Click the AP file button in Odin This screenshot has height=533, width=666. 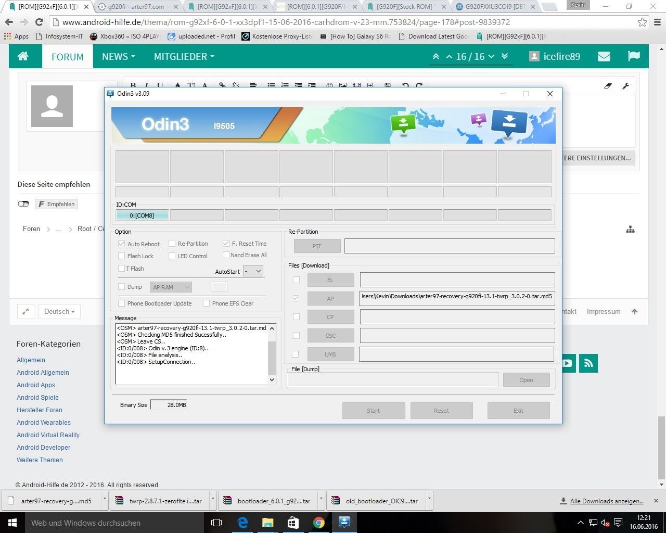(331, 299)
